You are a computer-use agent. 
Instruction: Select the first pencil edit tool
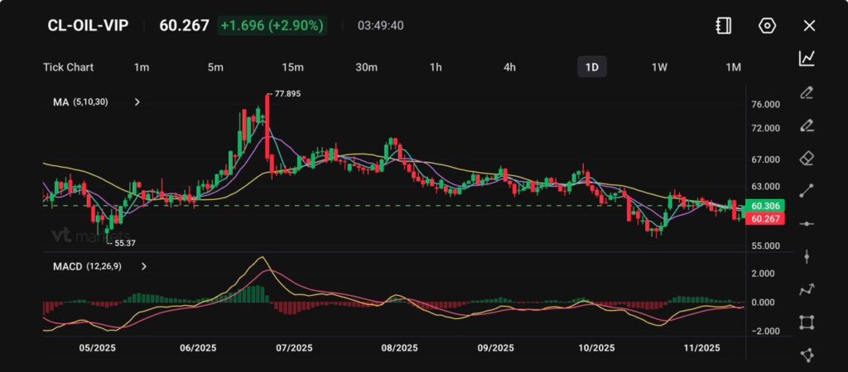[807, 92]
